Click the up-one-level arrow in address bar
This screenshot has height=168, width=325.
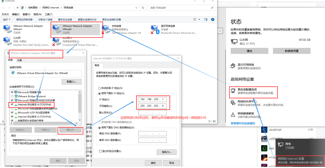tap(18, 8)
